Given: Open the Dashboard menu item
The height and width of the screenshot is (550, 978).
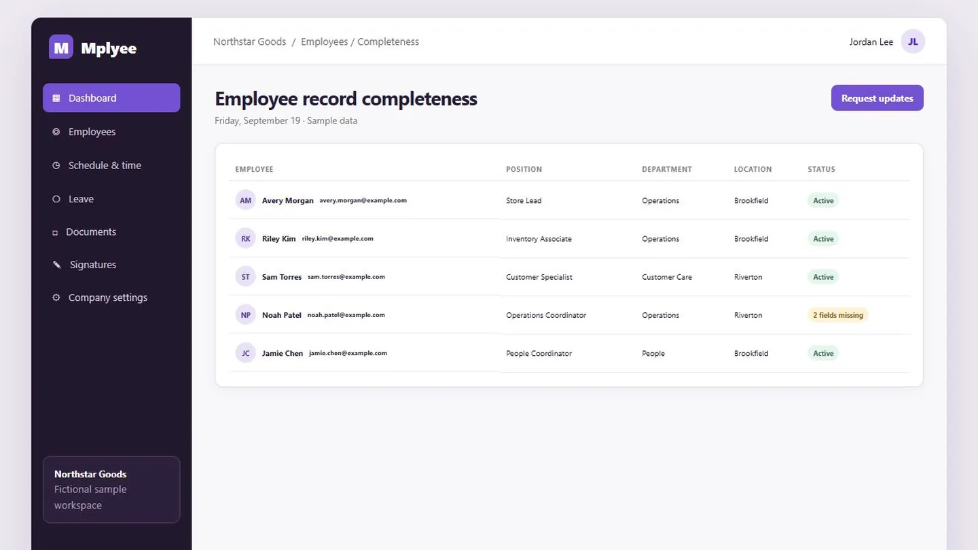Looking at the screenshot, I should [x=111, y=98].
